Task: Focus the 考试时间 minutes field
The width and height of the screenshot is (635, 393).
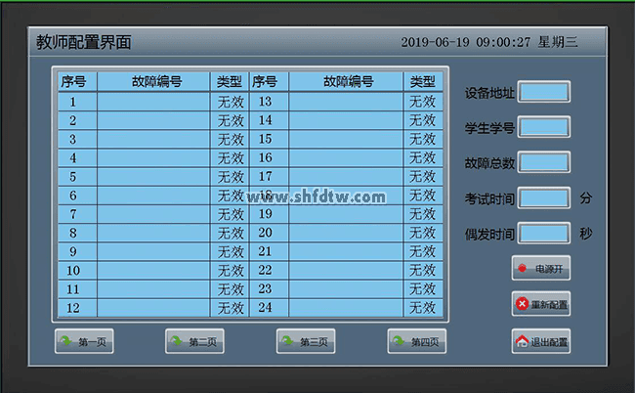Action: coord(543,197)
